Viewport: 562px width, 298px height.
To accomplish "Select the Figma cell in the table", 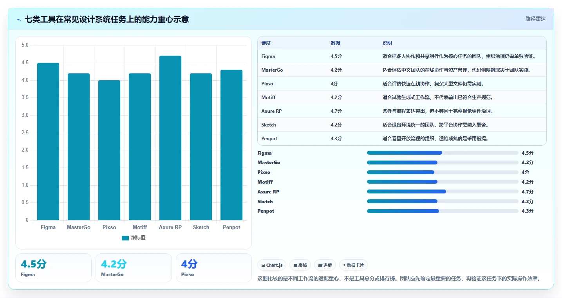I will coord(268,56).
